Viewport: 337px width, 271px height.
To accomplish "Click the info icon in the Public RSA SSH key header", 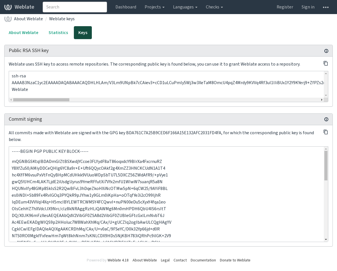I will point(326,51).
